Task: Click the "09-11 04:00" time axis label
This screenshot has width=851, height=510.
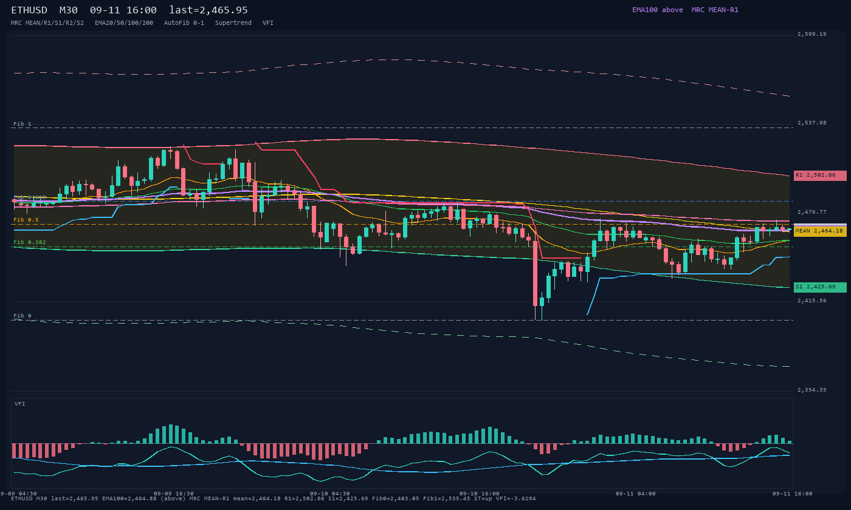Action: 636,494
